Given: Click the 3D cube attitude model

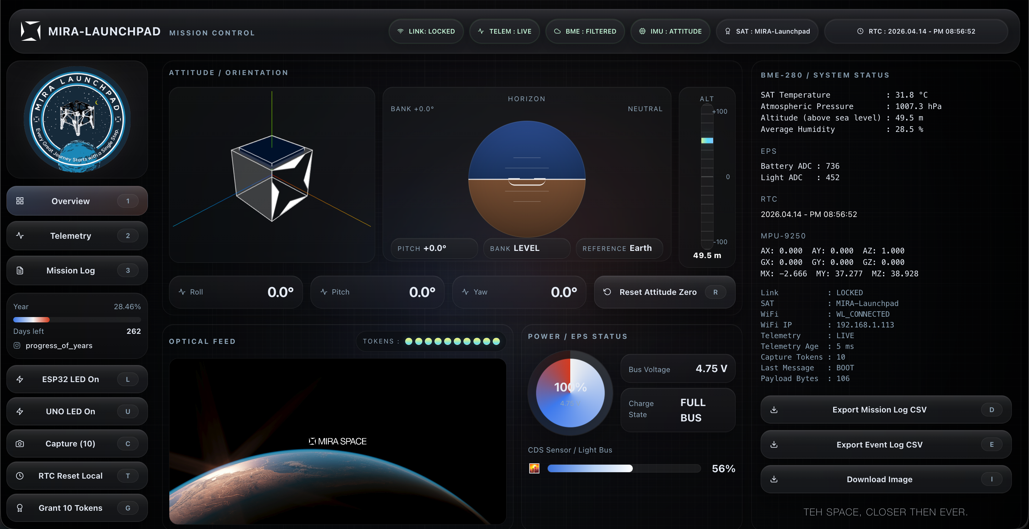Looking at the screenshot, I should click(x=272, y=178).
